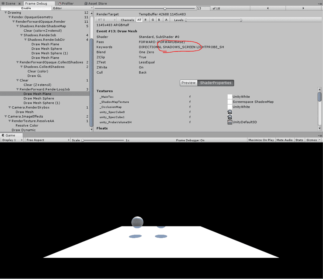Click the unity_SpecCube0 cubemap thumbnail
Image resolution: width=323 pixels, height=279 pixels.
point(229,112)
